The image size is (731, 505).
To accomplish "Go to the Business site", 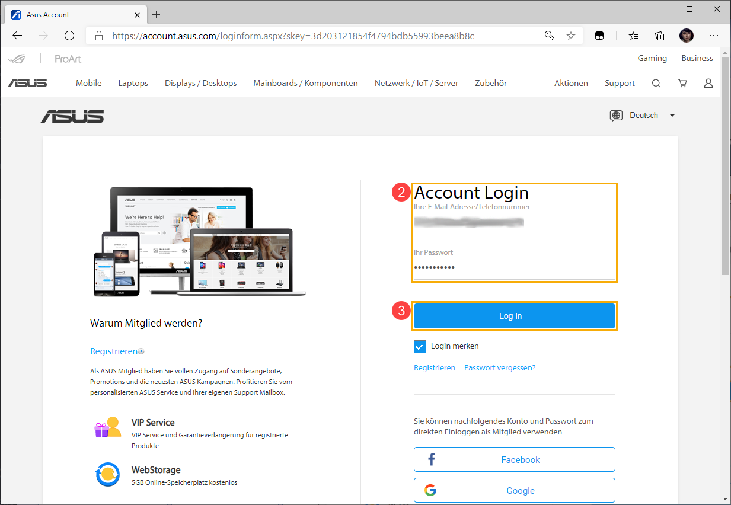I will [697, 58].
